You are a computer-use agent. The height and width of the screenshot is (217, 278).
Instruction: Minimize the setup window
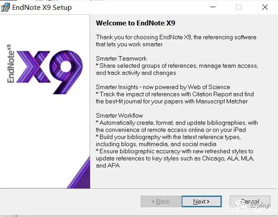click(212, 7)
